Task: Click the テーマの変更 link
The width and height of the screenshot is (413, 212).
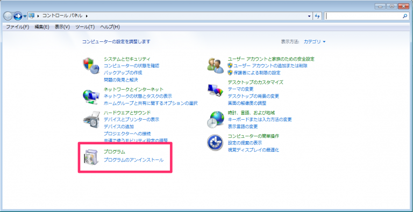Action: coord(240,89)
